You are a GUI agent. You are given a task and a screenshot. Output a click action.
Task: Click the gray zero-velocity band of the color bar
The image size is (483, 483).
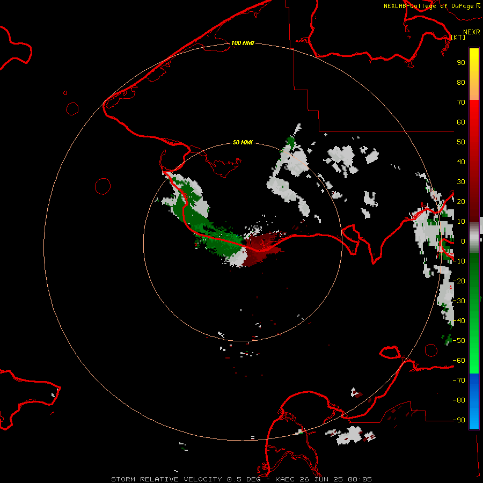point(474,238)
